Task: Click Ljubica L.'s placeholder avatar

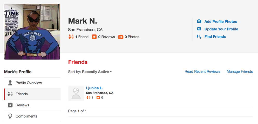Action: click(76, 93)
